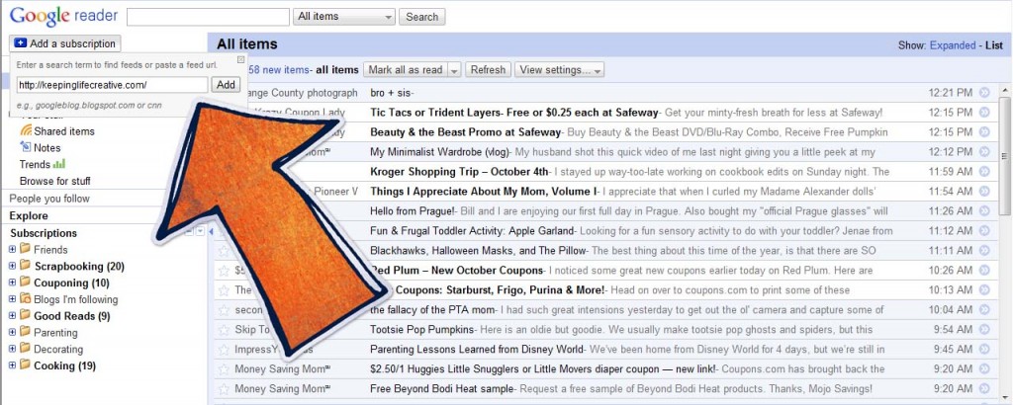Click the Blogs I'm following folder icon
The height and width of the screenshot is (405, 1013).
tap(25, 299)
